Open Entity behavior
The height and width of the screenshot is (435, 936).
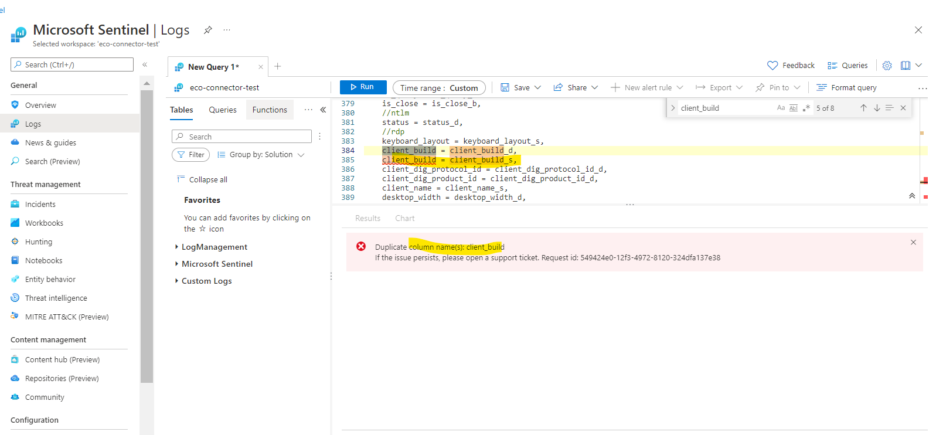[50, 279]
